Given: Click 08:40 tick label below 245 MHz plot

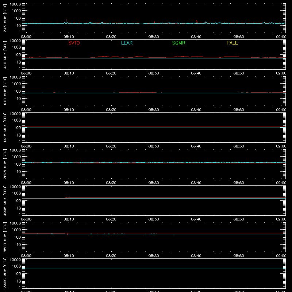Looking at the screenshot, I should tap(196, 37).
